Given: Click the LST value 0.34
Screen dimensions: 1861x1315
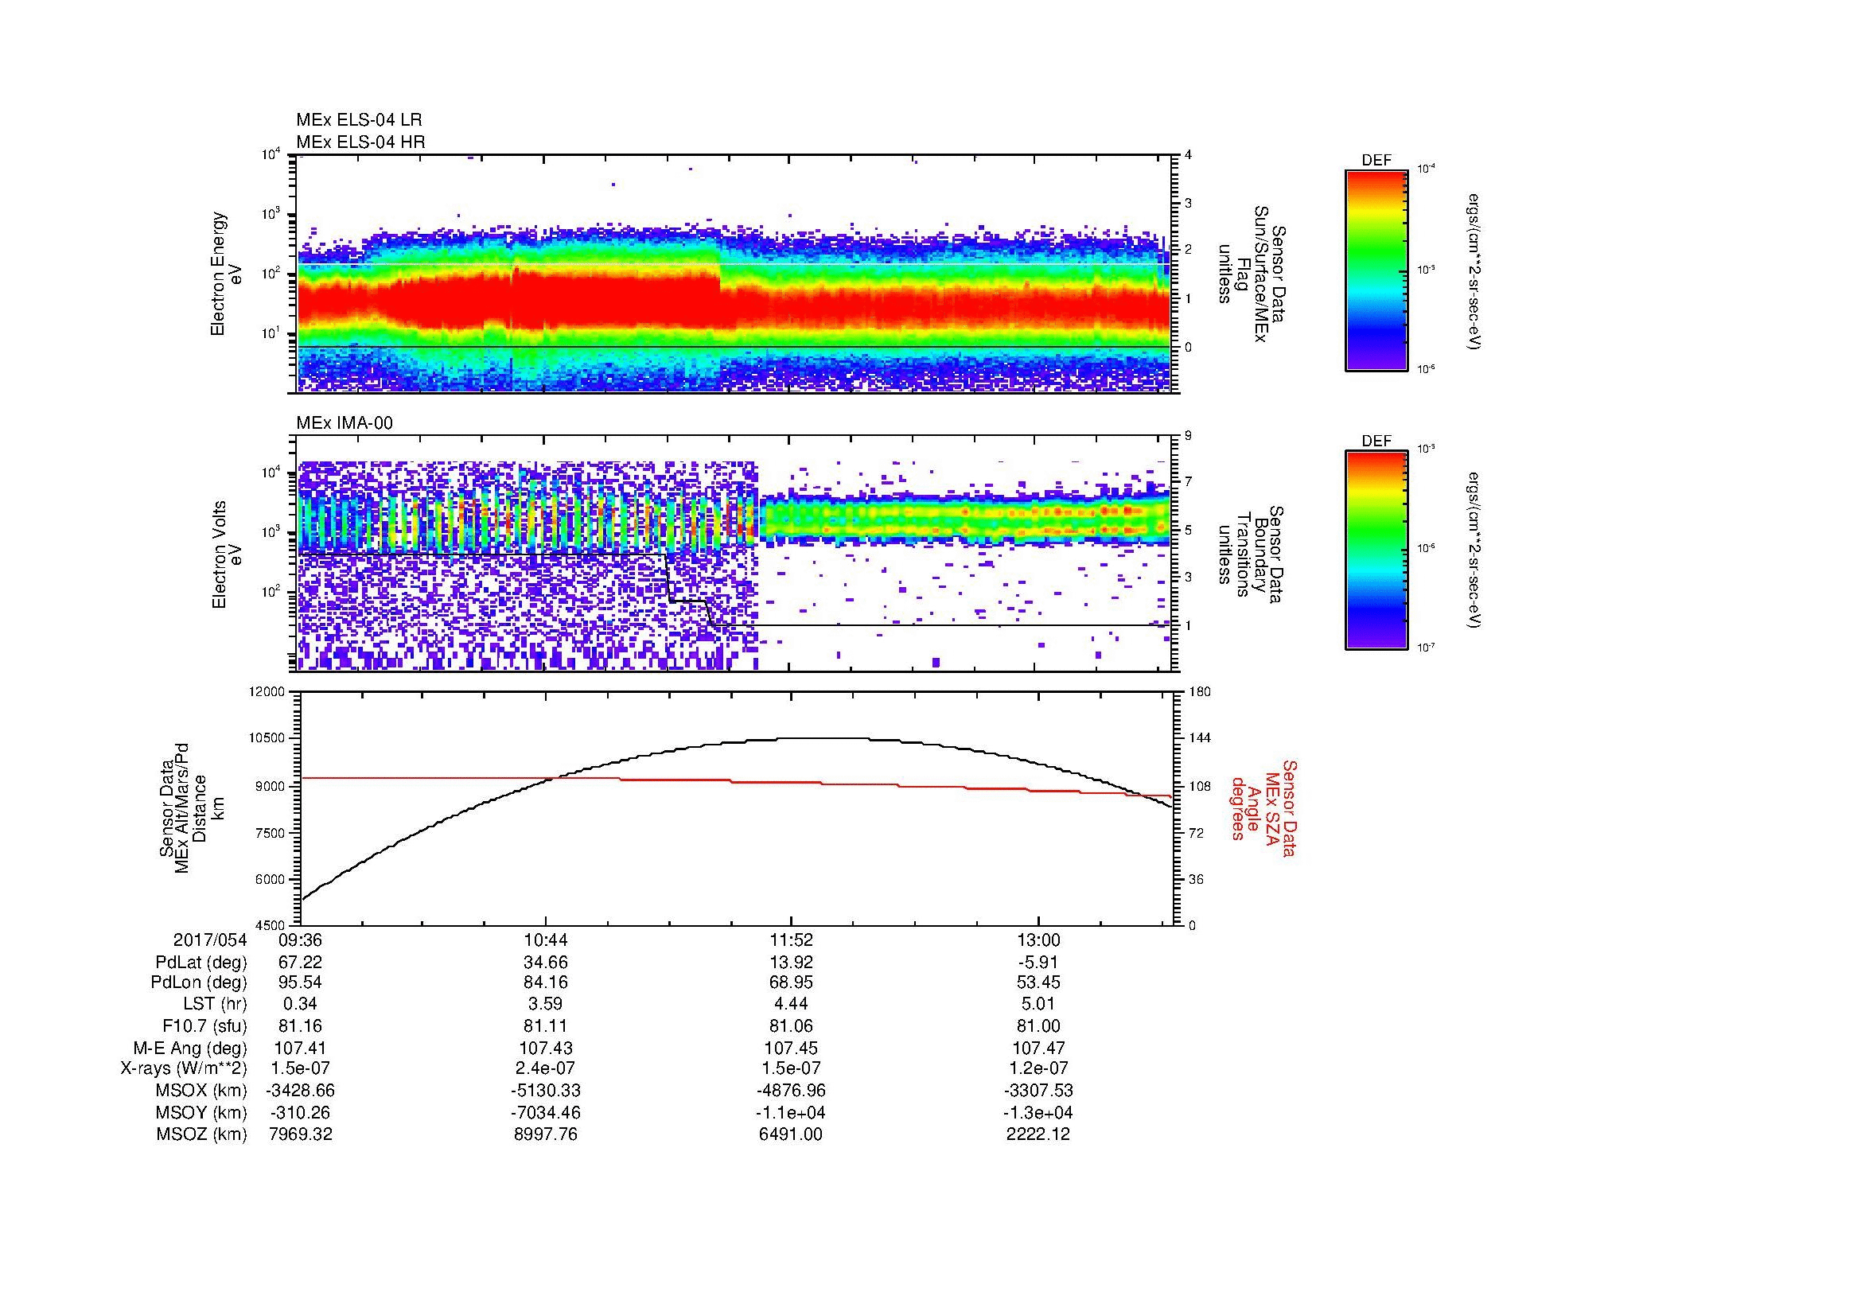Looking at the screenshot, I should (301, 1005).
